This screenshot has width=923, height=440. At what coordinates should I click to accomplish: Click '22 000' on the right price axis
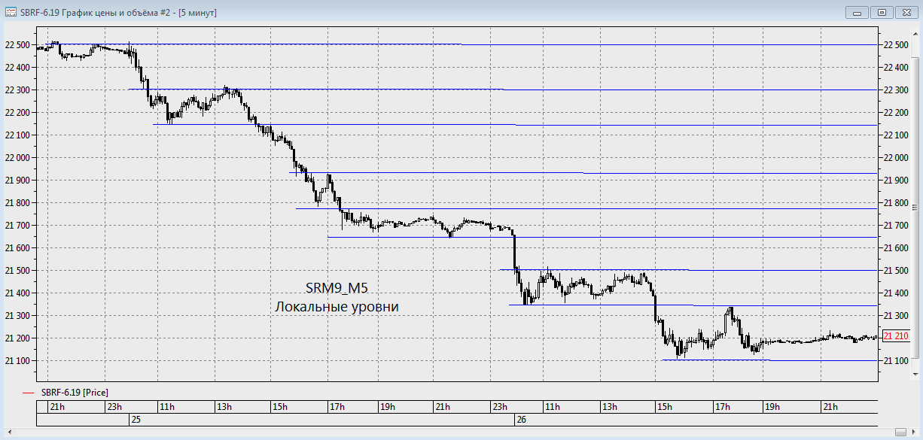[x=895, y=158]
